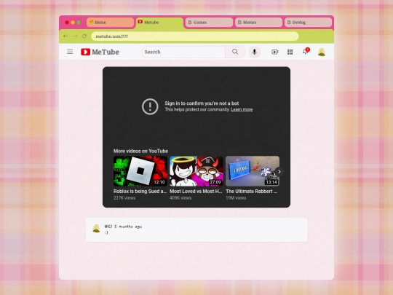
Task: Switch to the Home tab
Action: (x=110, y=23)
